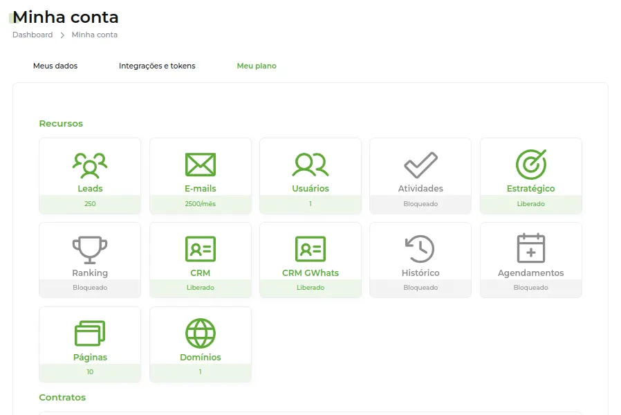621x415 pixels.
Task: Click the Agendamentos calendar plus icon
Action: tap(531, 248)
